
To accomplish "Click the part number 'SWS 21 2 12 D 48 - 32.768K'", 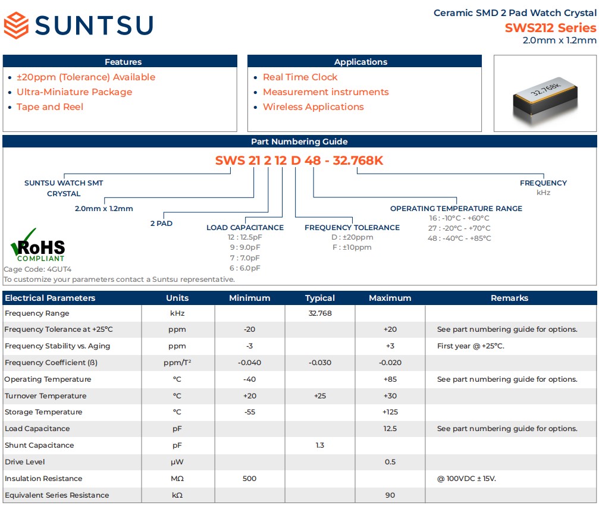I will 299,161.
